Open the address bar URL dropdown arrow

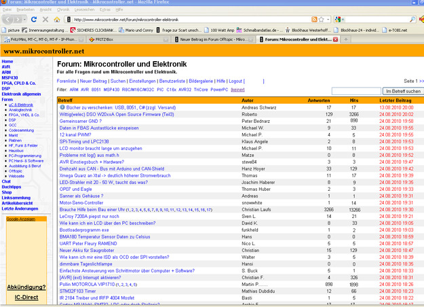[328, 20]
